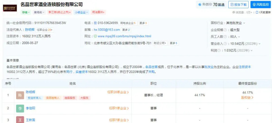Screen dimensions: 272x123
Task: Click the company title 名品世家酒业连锁股份有限公司
Action: 52,4
